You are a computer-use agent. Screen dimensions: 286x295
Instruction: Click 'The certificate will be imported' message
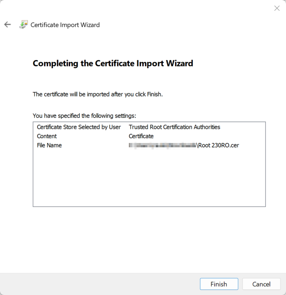97,94
